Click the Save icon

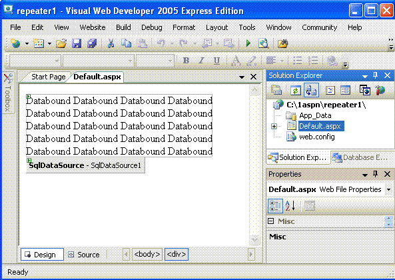(77, 43)
